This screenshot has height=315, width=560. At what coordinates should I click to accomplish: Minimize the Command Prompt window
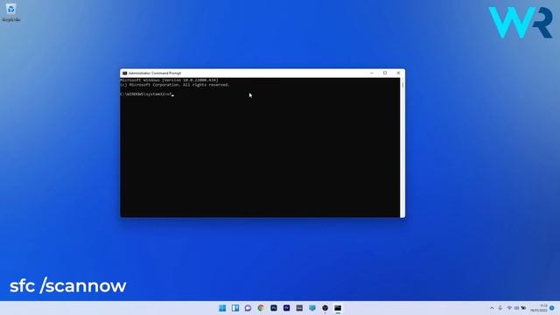pyautogui.click(x=372, y=73)
